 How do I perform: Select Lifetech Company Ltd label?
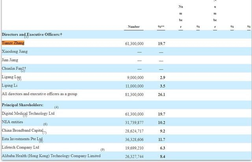point(20,147)
